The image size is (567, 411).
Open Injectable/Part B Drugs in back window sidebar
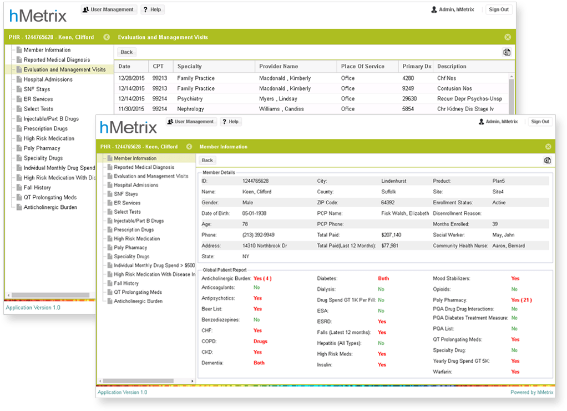click(x=51, y=118)
